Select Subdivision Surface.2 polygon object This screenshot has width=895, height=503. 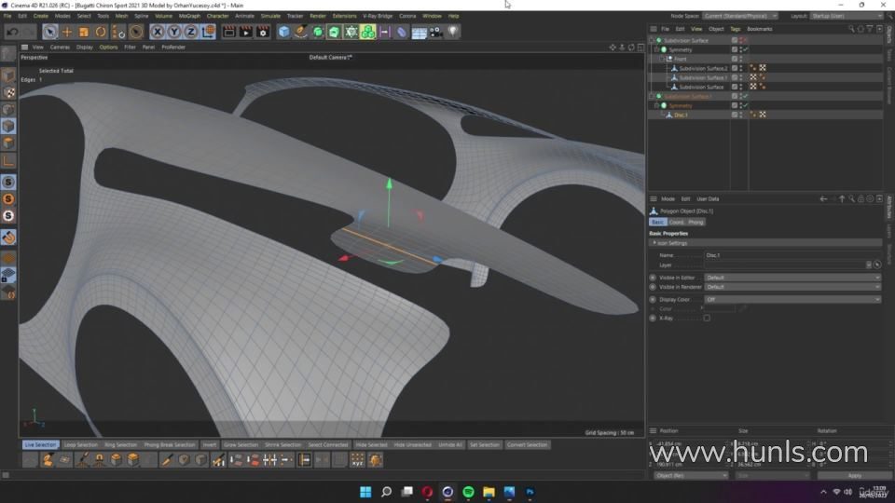click(703, 68)
